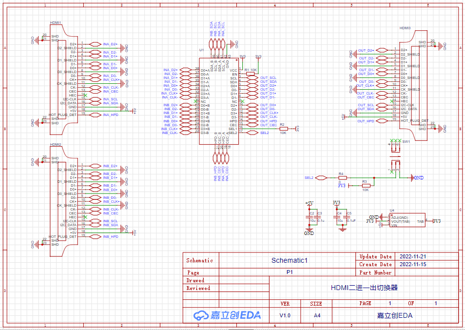Click create date value 2022-11-15
The height and width of the screenshot is (330, 465).
[x=413, y=265]
